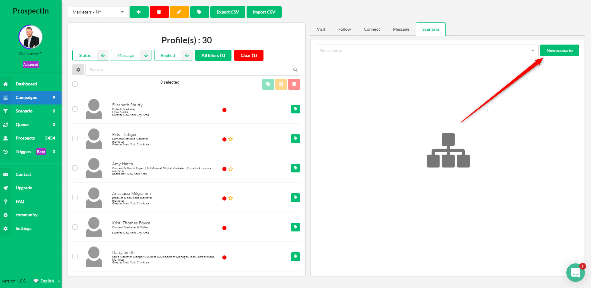Open the English language dropdown

[x=47, y=281]
